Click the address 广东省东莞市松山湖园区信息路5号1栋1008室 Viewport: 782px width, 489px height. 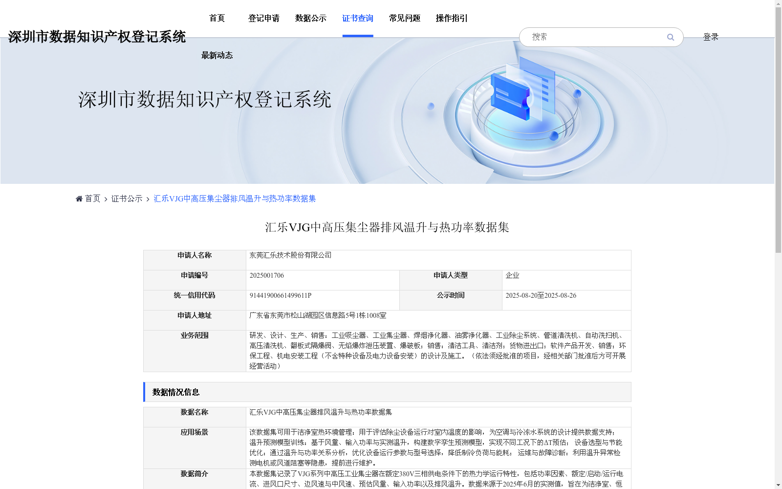pyautogui.click(x=318, y=315)
